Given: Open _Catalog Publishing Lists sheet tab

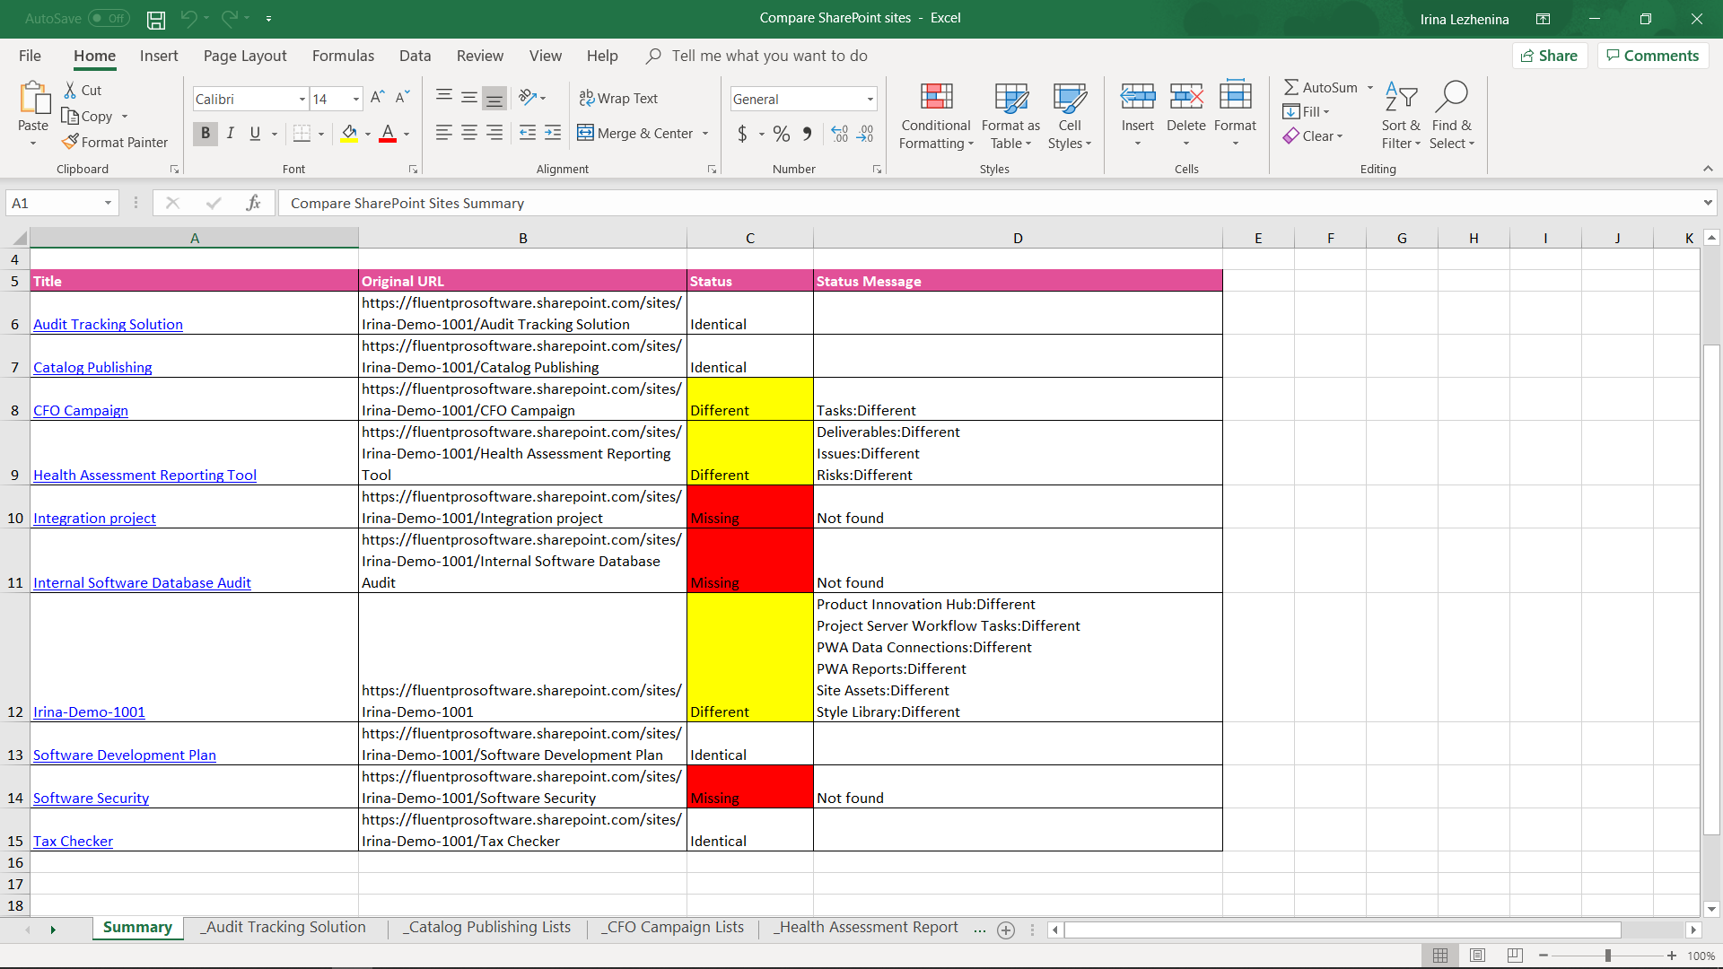Looking at the screenshot, I should click(487, 928).
